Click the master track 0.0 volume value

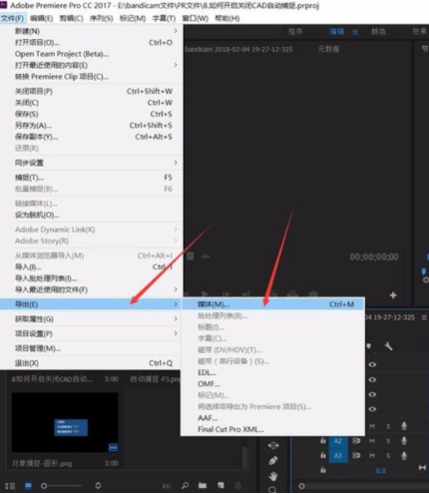[x=381, y=470]
